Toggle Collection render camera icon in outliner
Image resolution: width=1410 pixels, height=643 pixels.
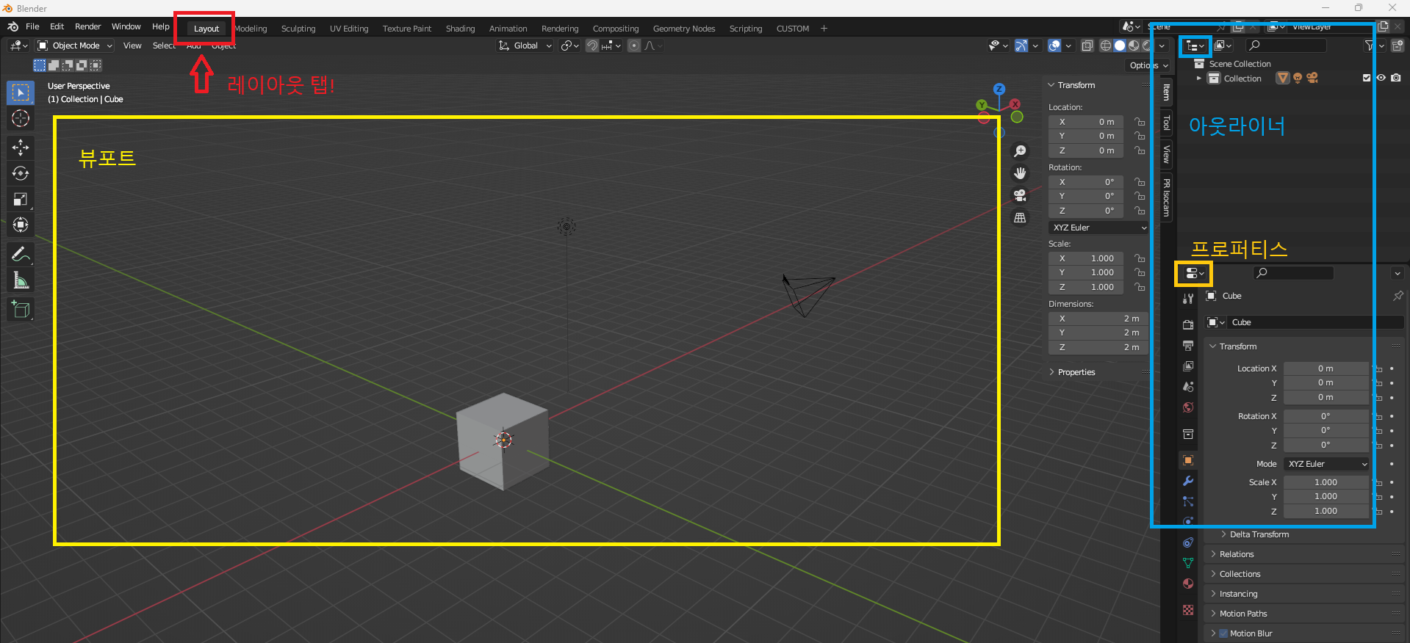point(1396,78)
